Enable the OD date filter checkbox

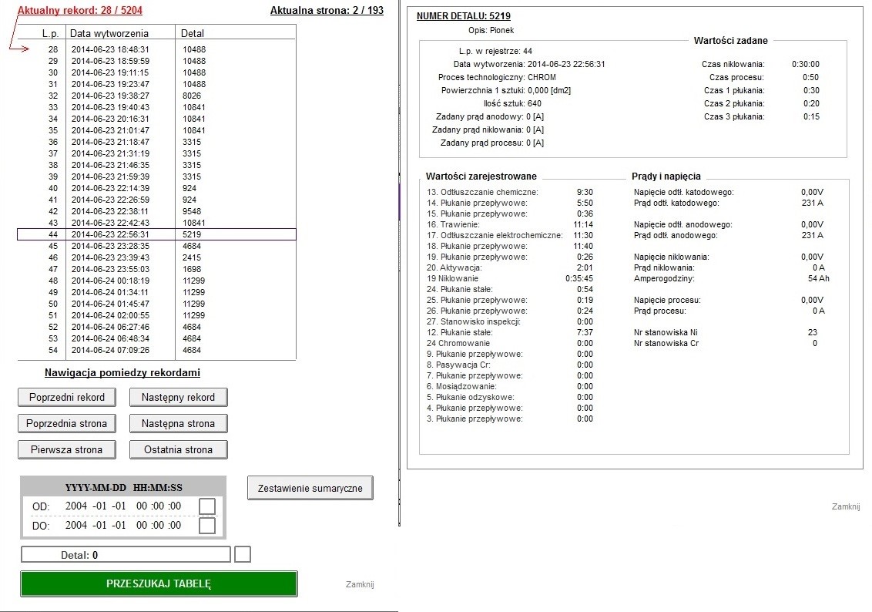coord(207,506)
